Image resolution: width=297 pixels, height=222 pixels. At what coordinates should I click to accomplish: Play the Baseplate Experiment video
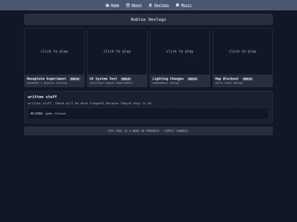click(x=54, y=52)
